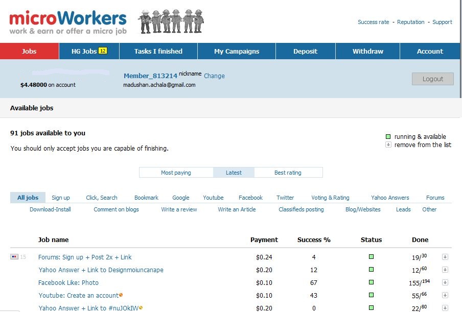
Task: Open Reputation link
Action: tap(411, 22)
